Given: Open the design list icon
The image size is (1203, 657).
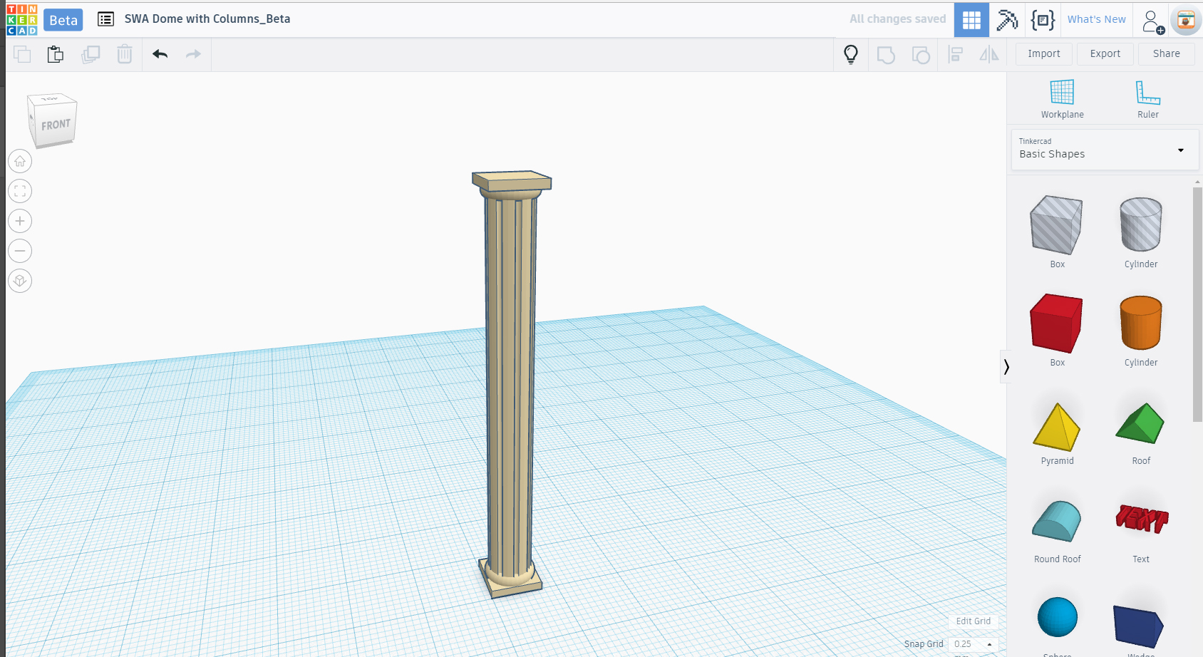Looking at the screenshot, I should pos(105,19).
